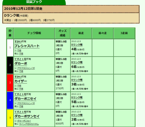Open owner てすと1号 link above ダカーポニセイ name

coord(20,94)
